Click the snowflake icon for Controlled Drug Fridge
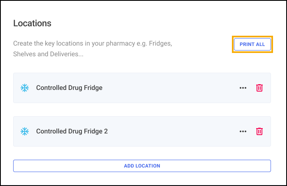Viewport: 287px width, 186px height. 25,88
